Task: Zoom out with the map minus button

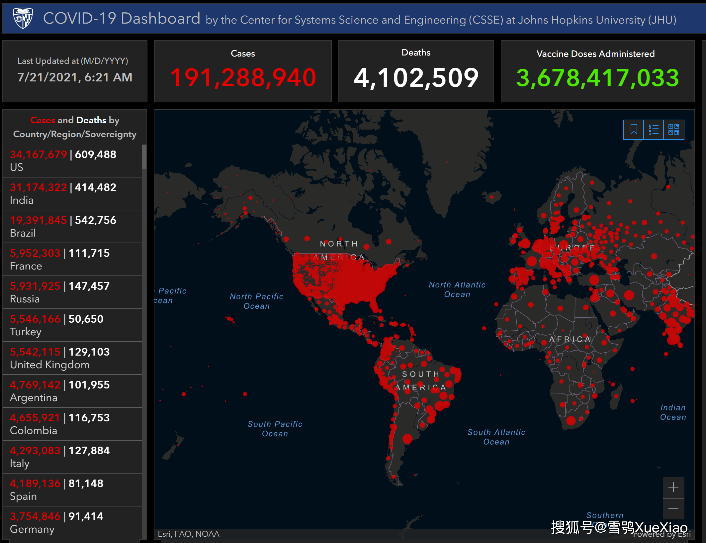Action: coord(673,509)
